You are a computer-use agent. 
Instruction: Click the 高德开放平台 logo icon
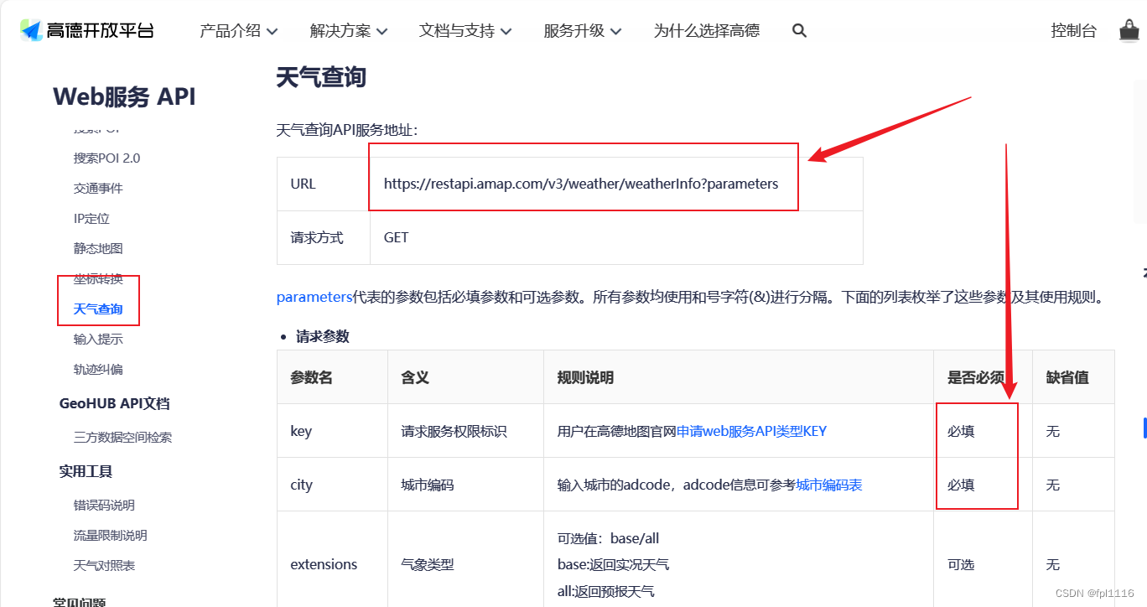pos(32,31)
